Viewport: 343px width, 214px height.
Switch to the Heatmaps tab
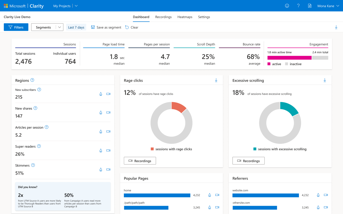coord(185,17)
